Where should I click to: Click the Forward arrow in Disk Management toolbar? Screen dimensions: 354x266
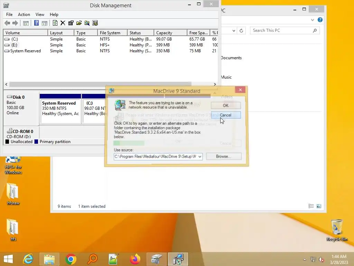tap(15, 23)
